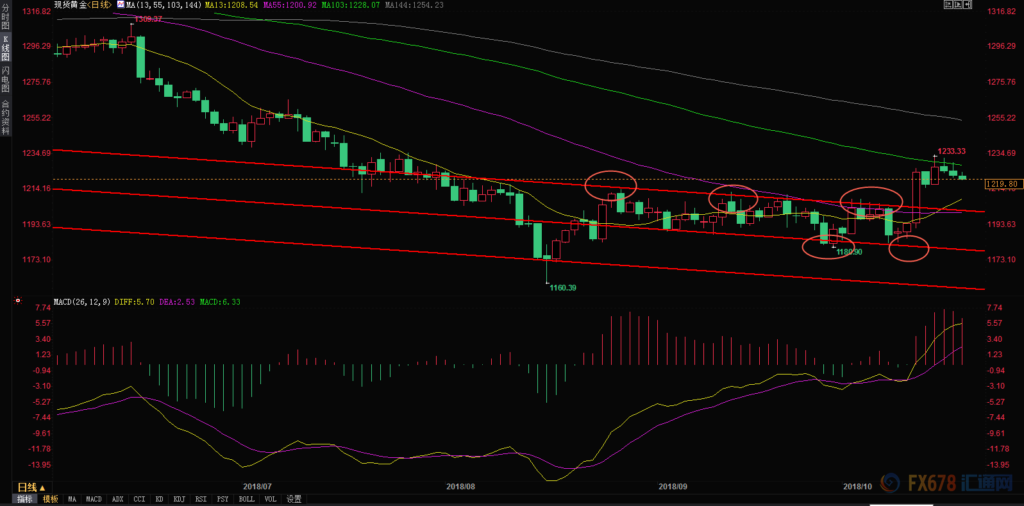Click the MACD:6.33 value
1024x506 pixels.
pyautogui.click(x=220, y=302)
